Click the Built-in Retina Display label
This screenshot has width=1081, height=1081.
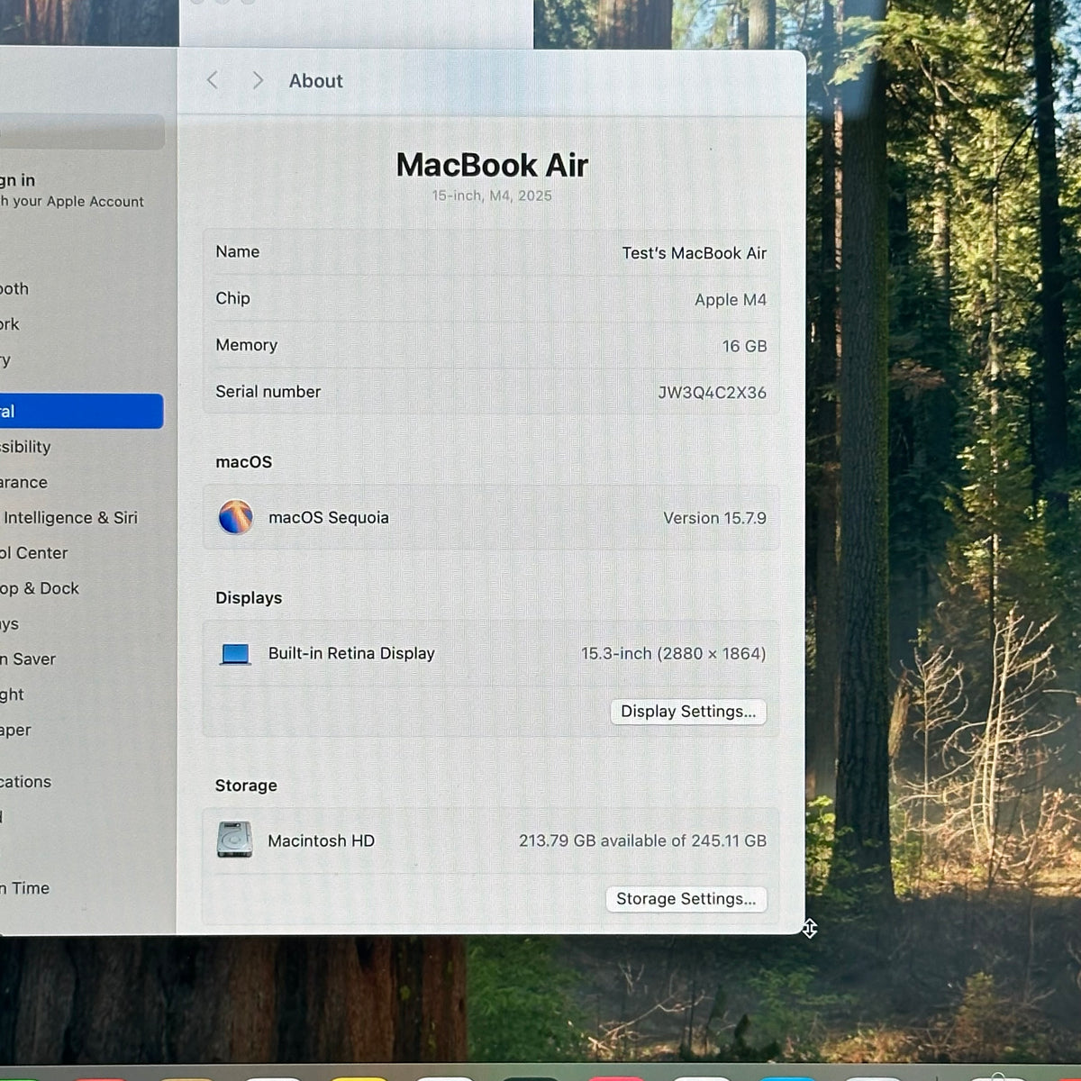click(x=351, y=653)
